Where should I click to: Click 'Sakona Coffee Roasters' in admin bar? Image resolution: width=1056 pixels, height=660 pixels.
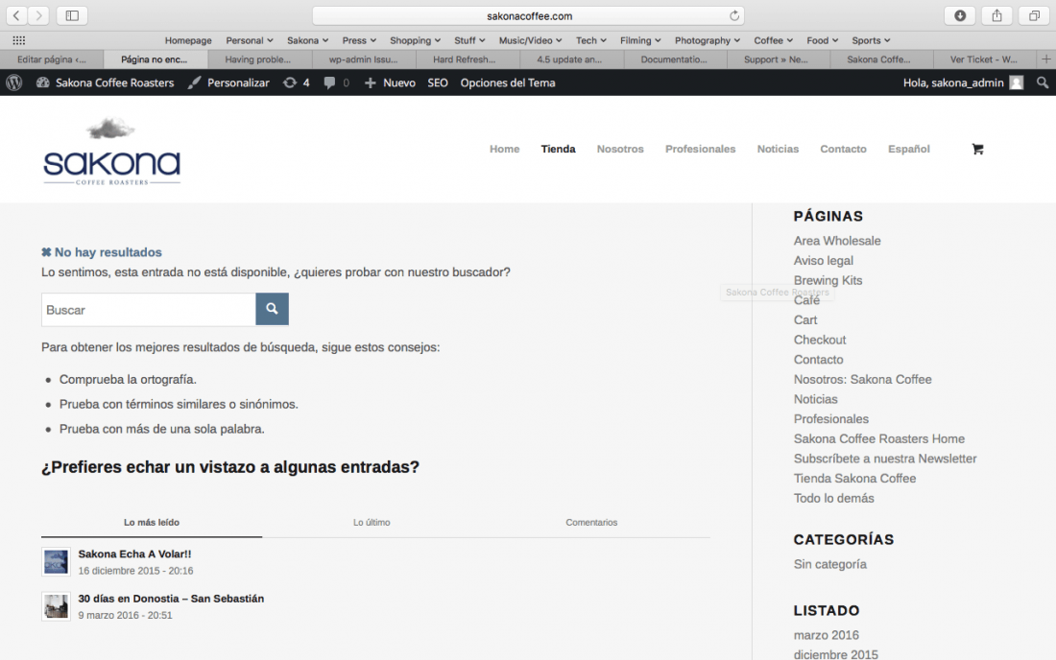105,82
